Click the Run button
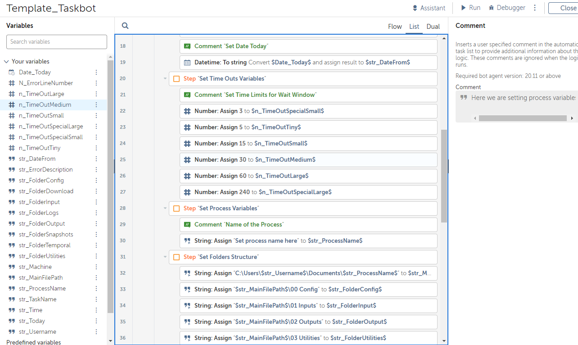Viewport: 578px width, 345px height. 470,8
